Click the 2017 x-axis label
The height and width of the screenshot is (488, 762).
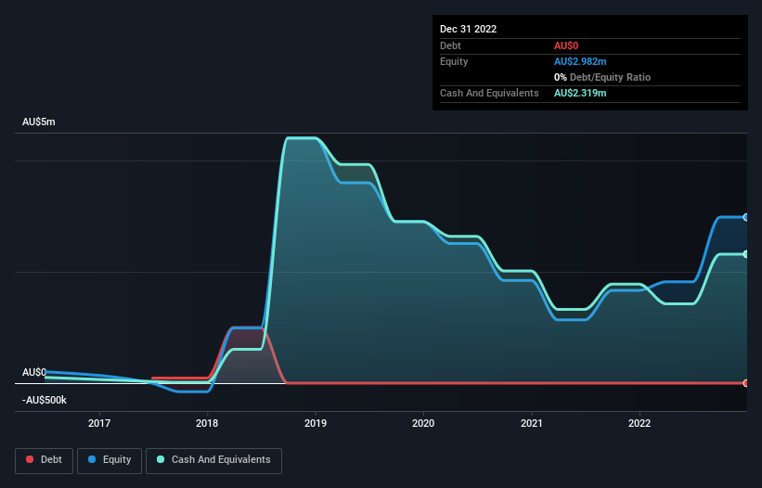[99, 423]
